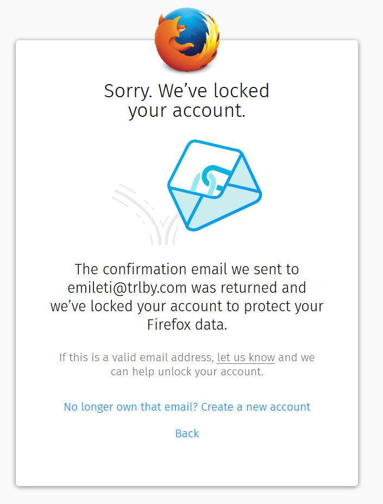Click the Firefox logo at the top

click(x=187, y=38)
